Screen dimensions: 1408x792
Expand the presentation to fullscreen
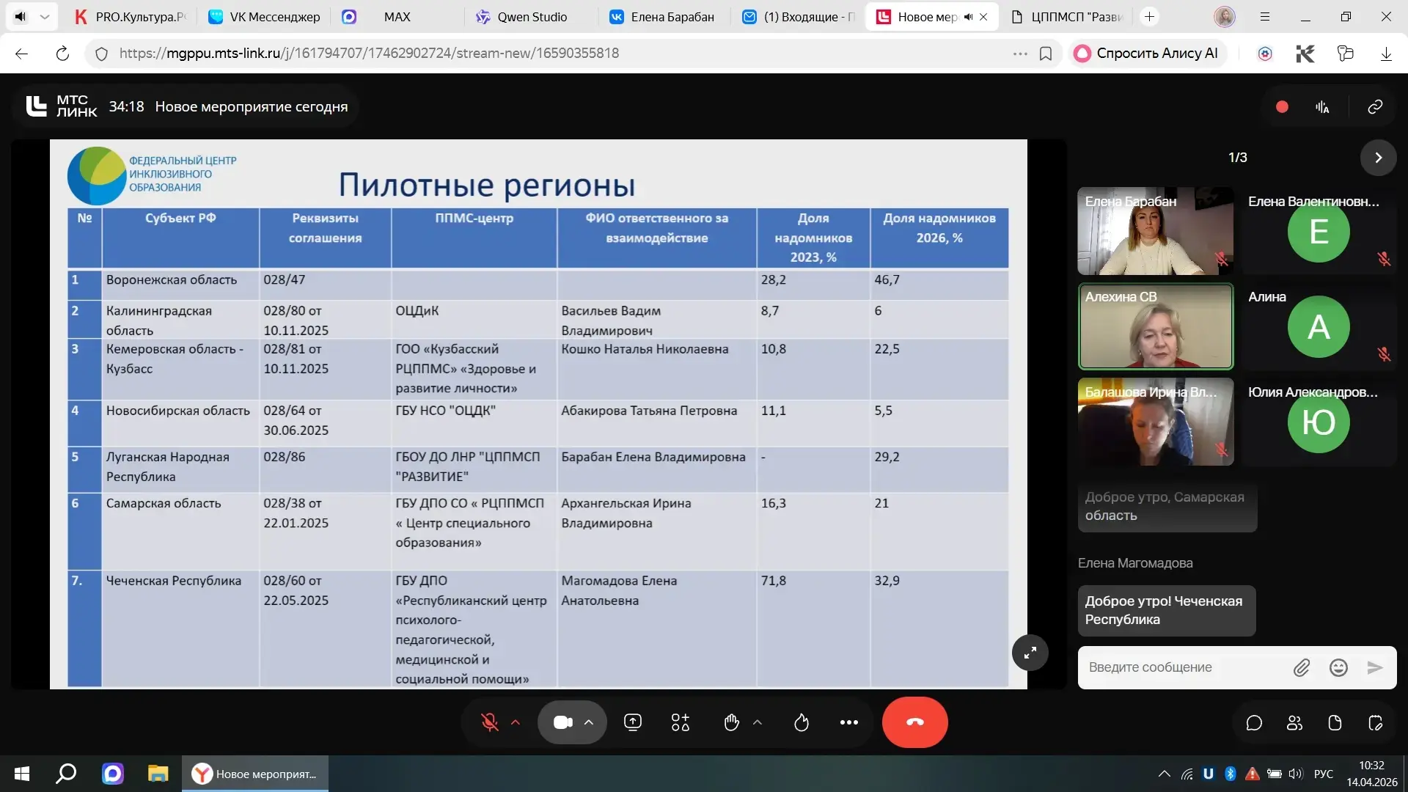point(1030,652)
